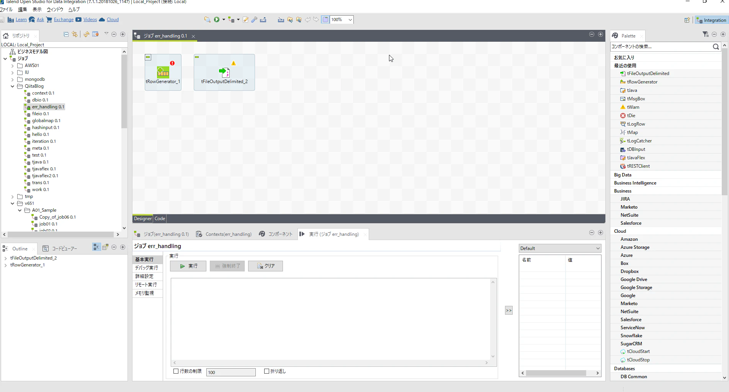Click the pencil edit toolbar icon
This screenshot has height=392, width=729.
(246, 20)
